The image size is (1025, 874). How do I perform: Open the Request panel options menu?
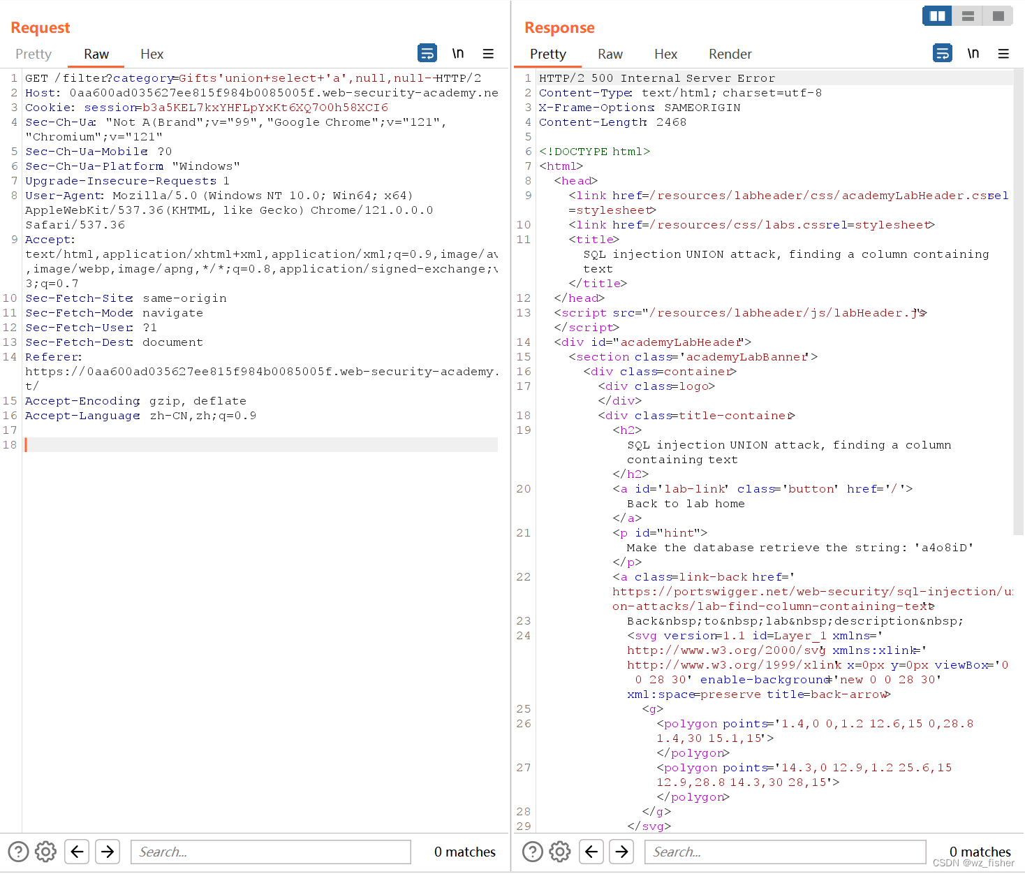point(488,53)
